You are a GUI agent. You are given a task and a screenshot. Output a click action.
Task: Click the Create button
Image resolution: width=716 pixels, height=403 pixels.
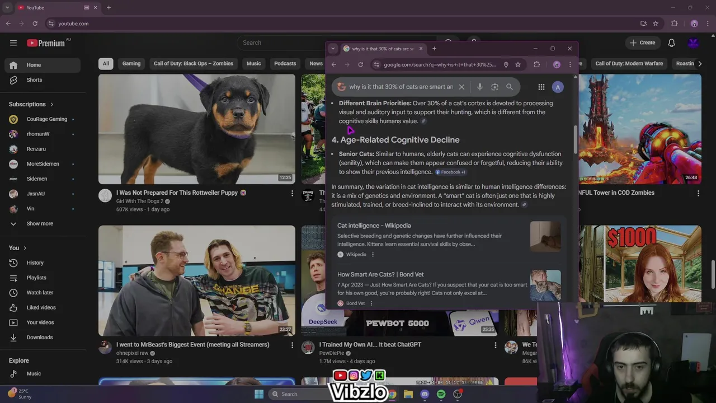pyautogui.click(x=642, y=43)
